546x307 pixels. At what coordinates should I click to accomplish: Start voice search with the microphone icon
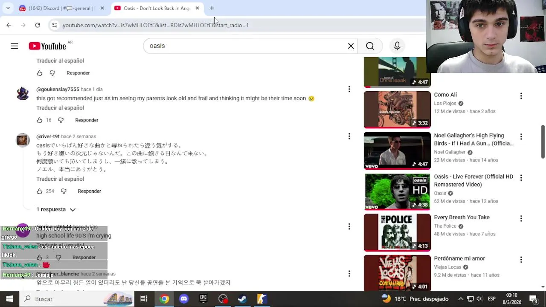[x=397, y=46]
